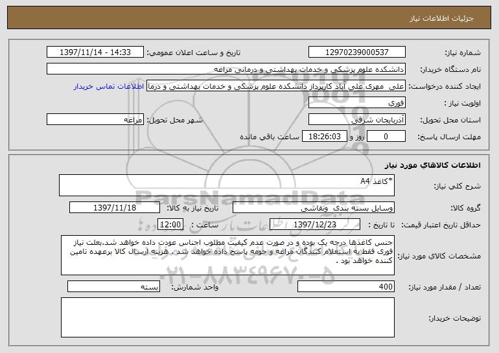Screen dimensions: 499x353
Task: Click the label شهر محل تحویل
Action: pos(174,120)
